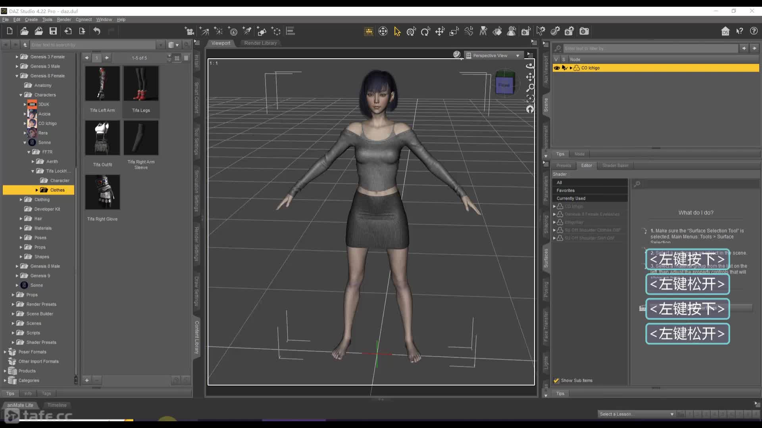The image size is (762, 428).
Task: Click the Save scene floppy icon
Action: [53, 31]
